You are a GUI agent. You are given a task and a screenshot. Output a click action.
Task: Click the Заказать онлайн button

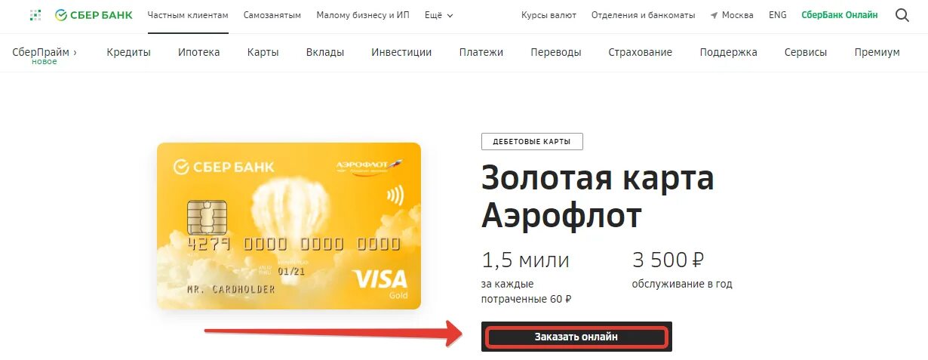tap(576, 337)
